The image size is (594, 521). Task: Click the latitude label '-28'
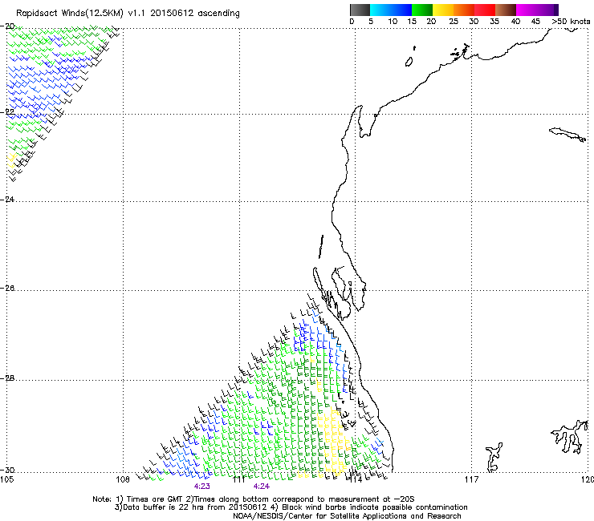8,378
